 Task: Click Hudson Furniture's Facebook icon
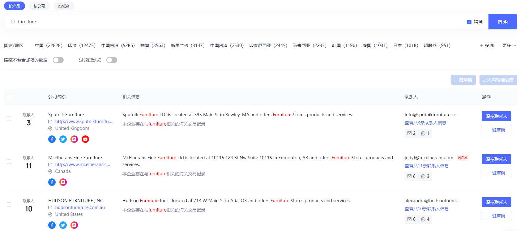[52, 225]
